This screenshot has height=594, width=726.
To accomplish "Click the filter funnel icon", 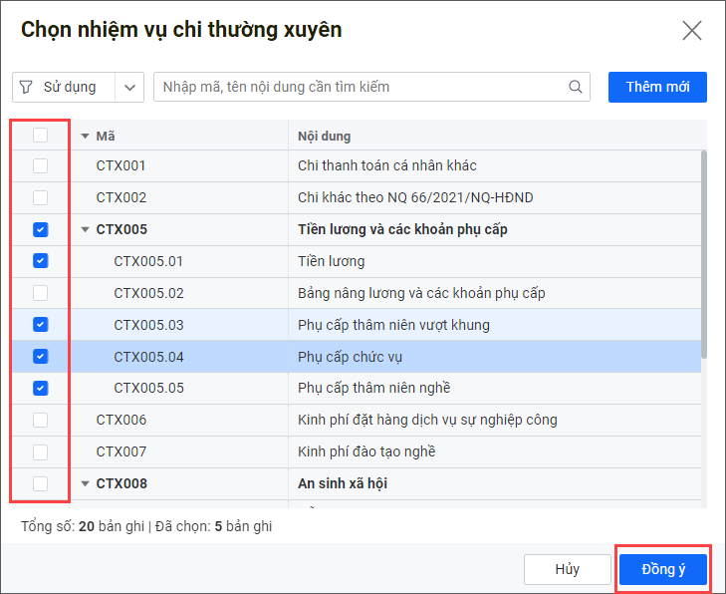I will tap(26, 87).
